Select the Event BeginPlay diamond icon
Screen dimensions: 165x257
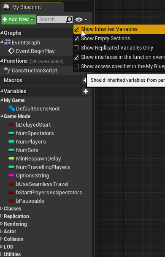[x=11, y=51]
